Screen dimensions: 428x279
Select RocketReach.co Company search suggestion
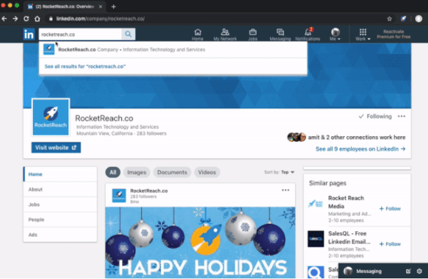[173, 49]
